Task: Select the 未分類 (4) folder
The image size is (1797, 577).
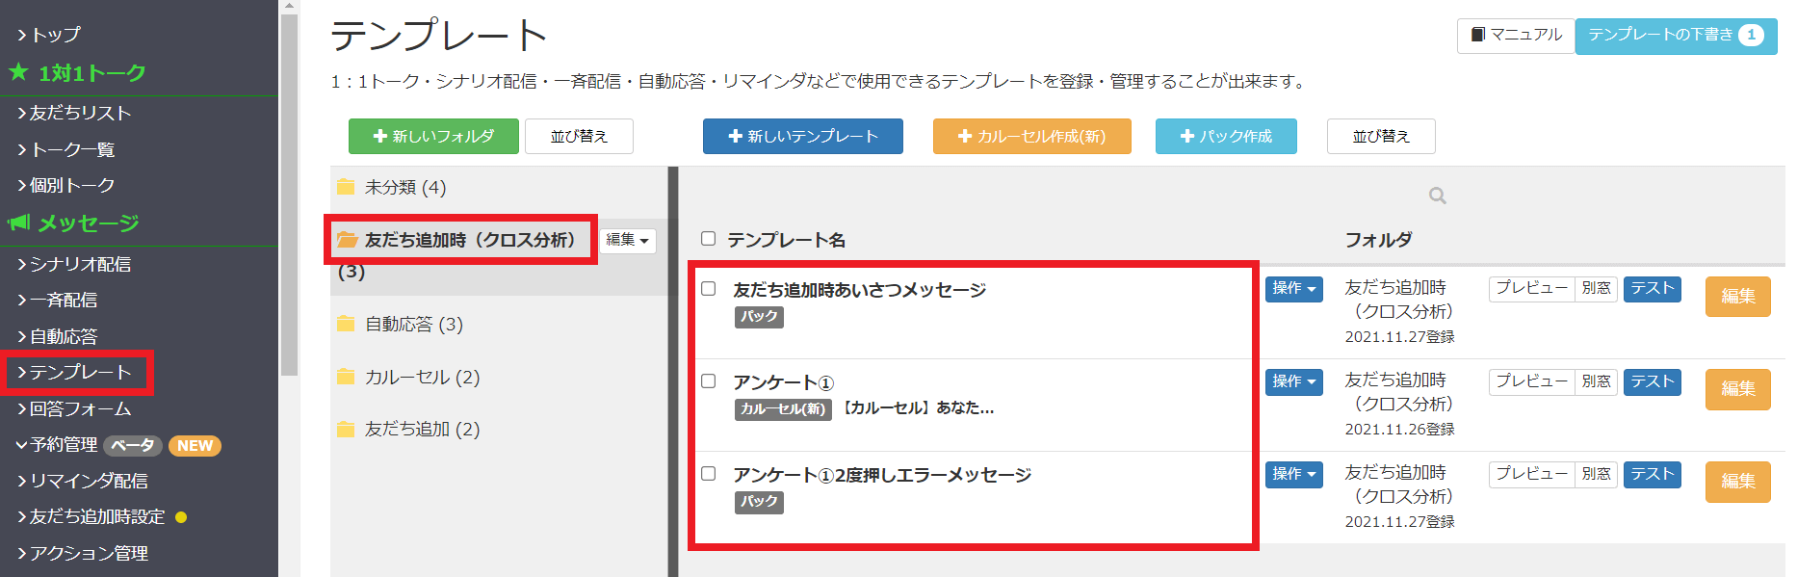Action: [x=404, y=187]
